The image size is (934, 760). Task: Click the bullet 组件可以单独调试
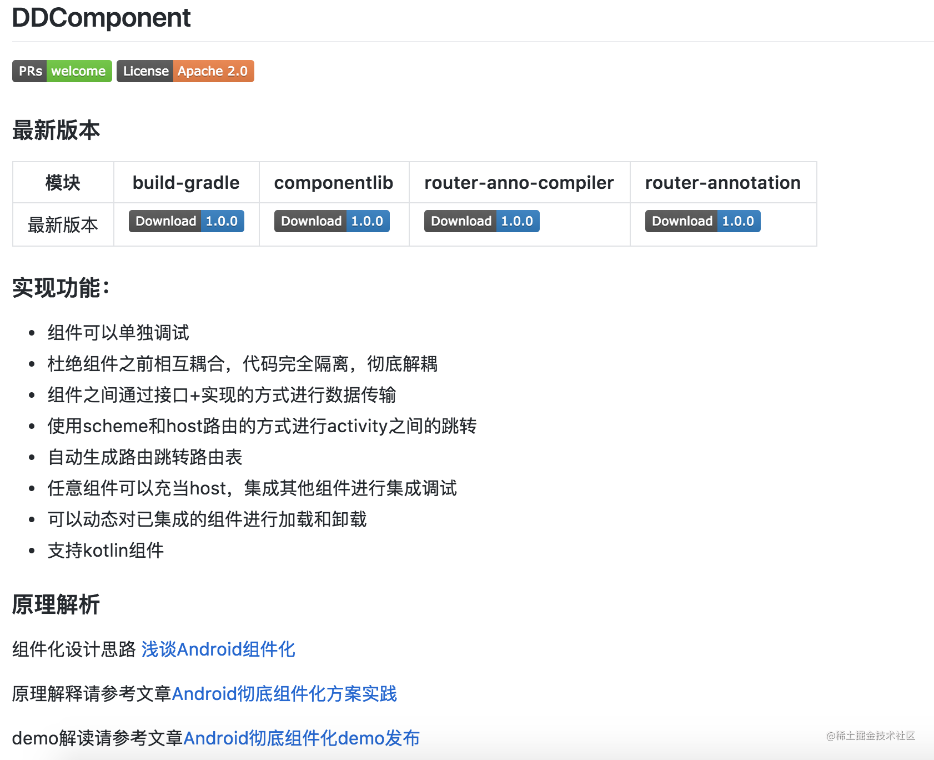point(118,333)
